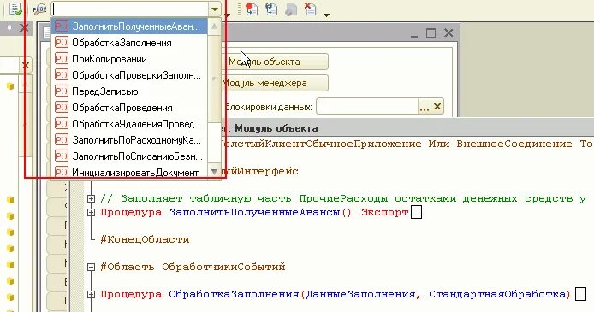The image size is (594, 312).
Task: Click the блокировки данных input field
Action: pos(367,107)
